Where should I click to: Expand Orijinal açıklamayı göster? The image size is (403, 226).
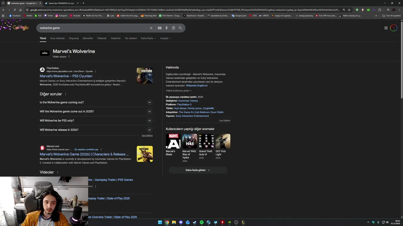179,91
